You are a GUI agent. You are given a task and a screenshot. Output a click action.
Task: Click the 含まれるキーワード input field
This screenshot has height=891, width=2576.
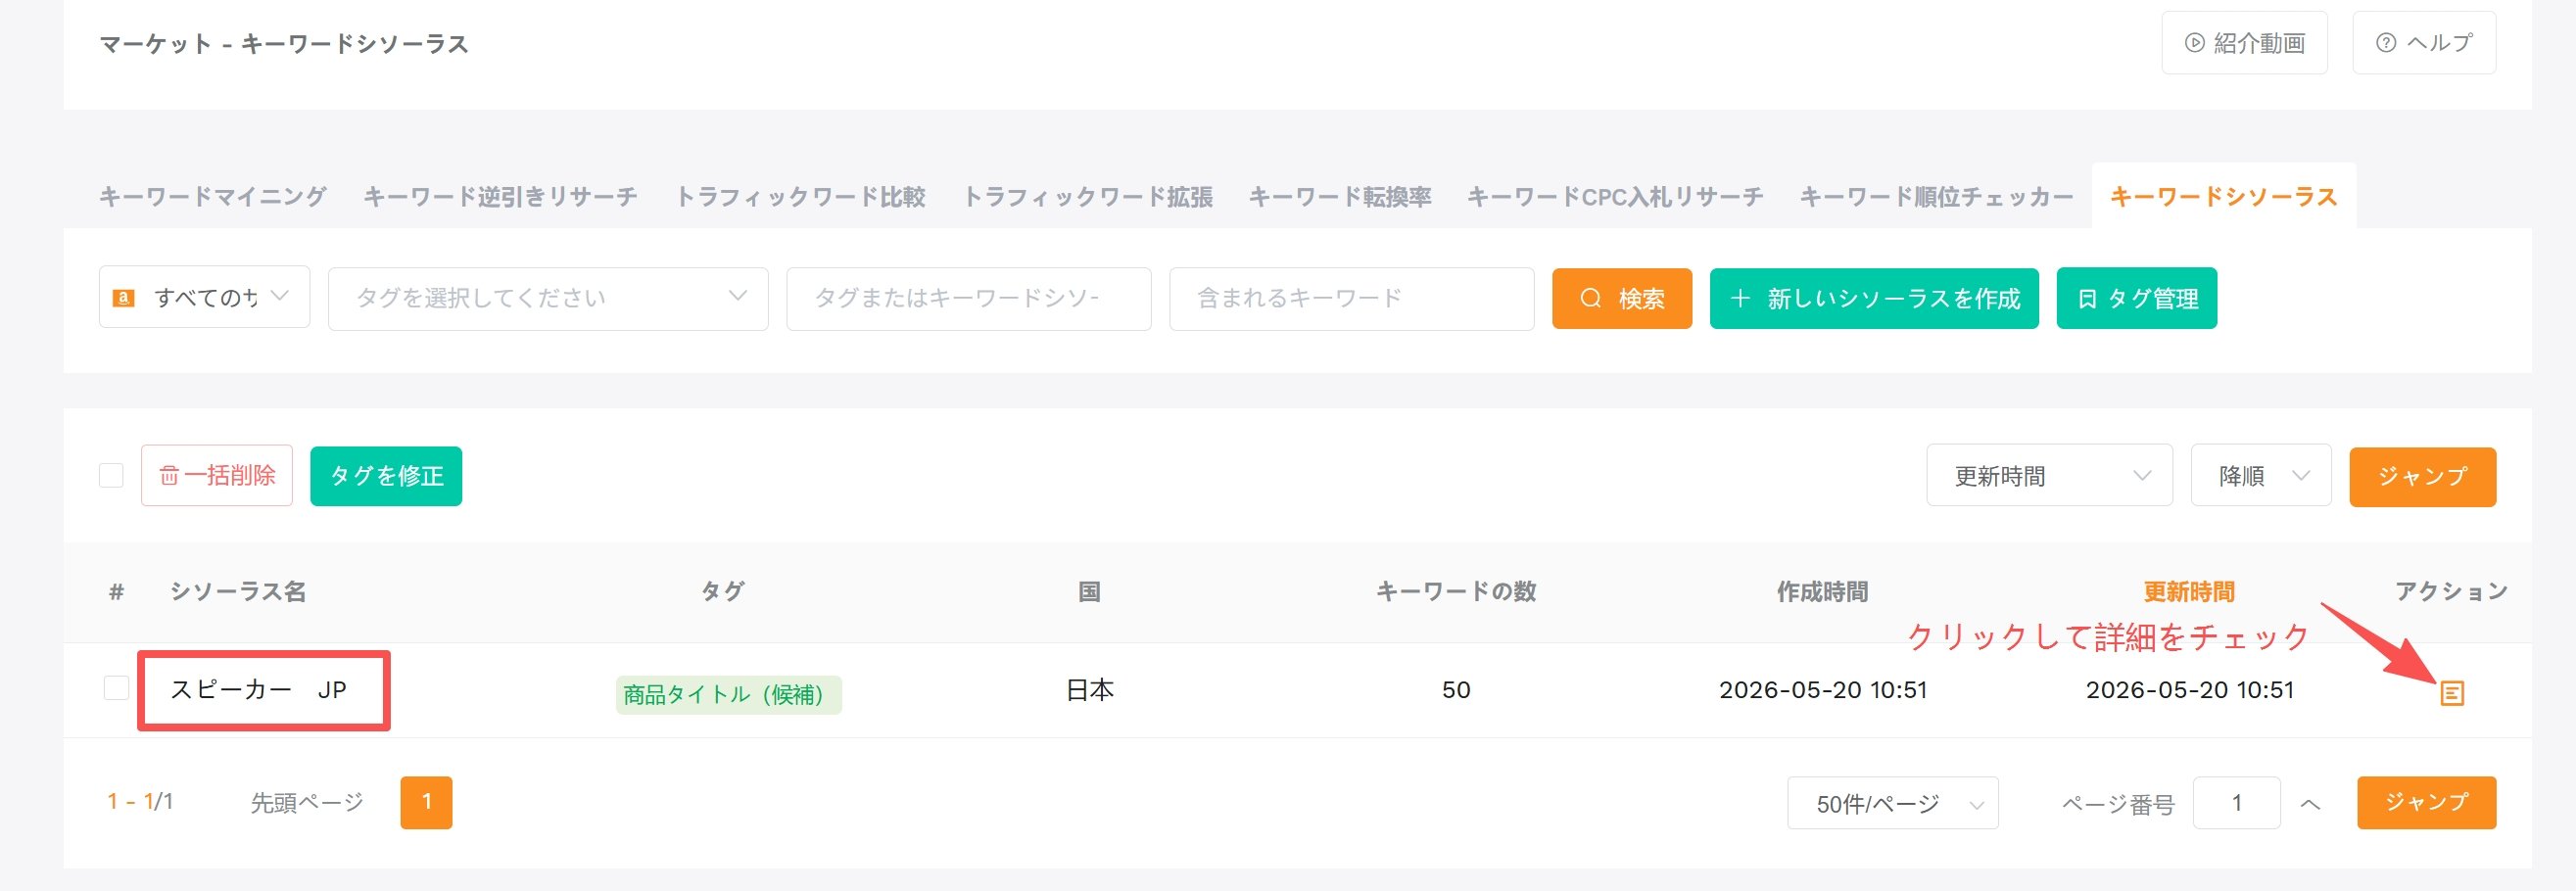1352,298
